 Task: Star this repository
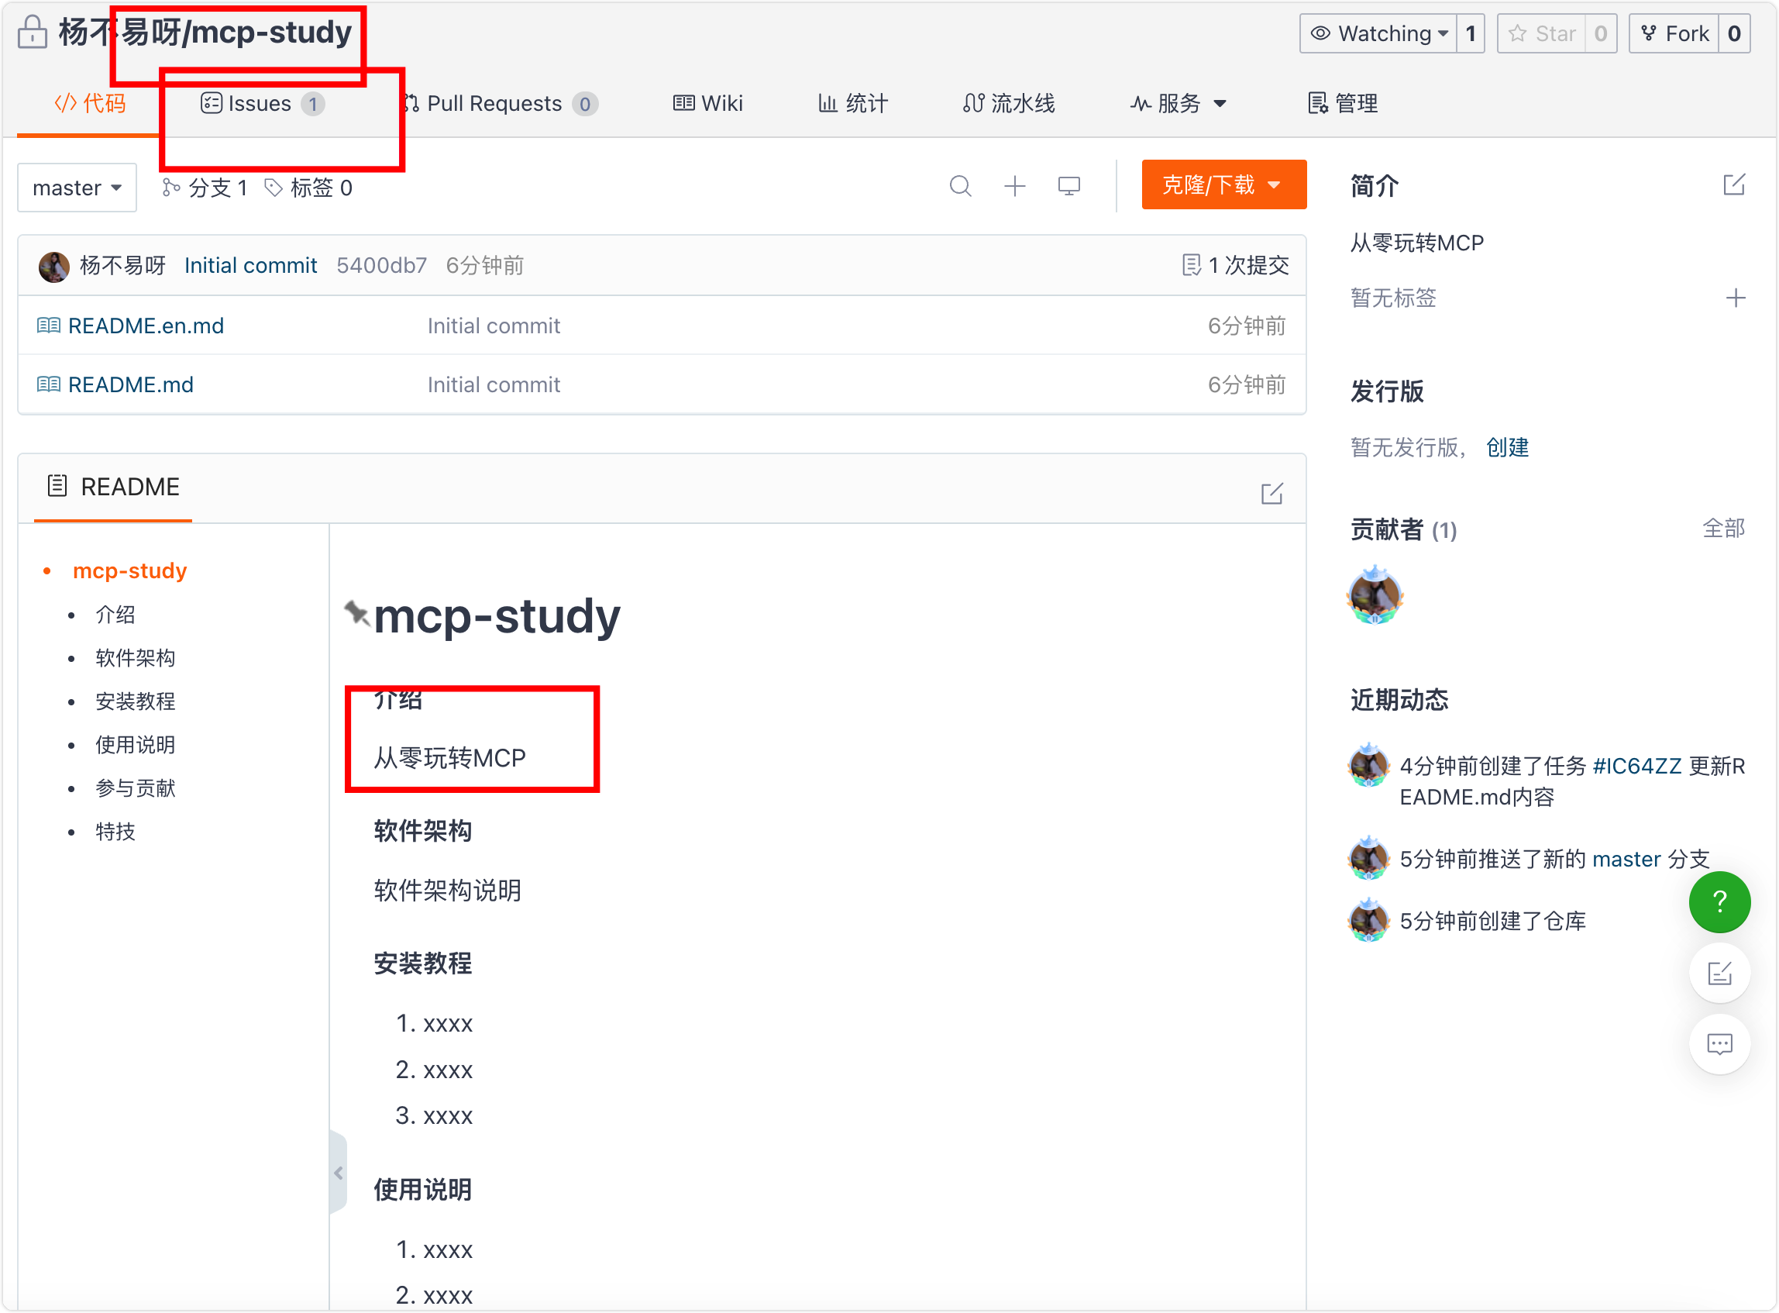[1543, 33]
